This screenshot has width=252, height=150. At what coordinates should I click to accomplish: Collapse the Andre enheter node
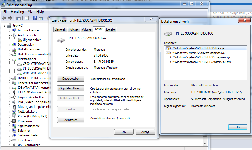(10, 35)
